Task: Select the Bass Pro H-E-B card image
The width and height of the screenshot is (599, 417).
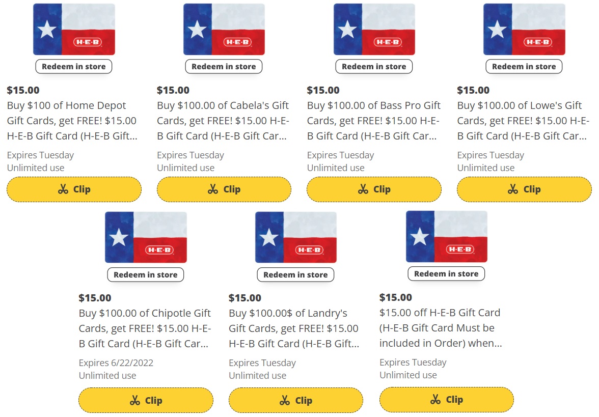Action: pos(374,29)
